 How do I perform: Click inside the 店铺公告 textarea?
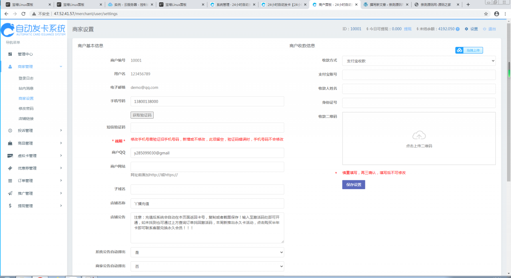click(x=207, y=228)
